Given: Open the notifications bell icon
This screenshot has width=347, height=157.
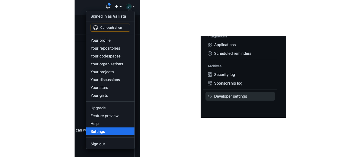Looking at the screenshot, I should tap(108, 7).
